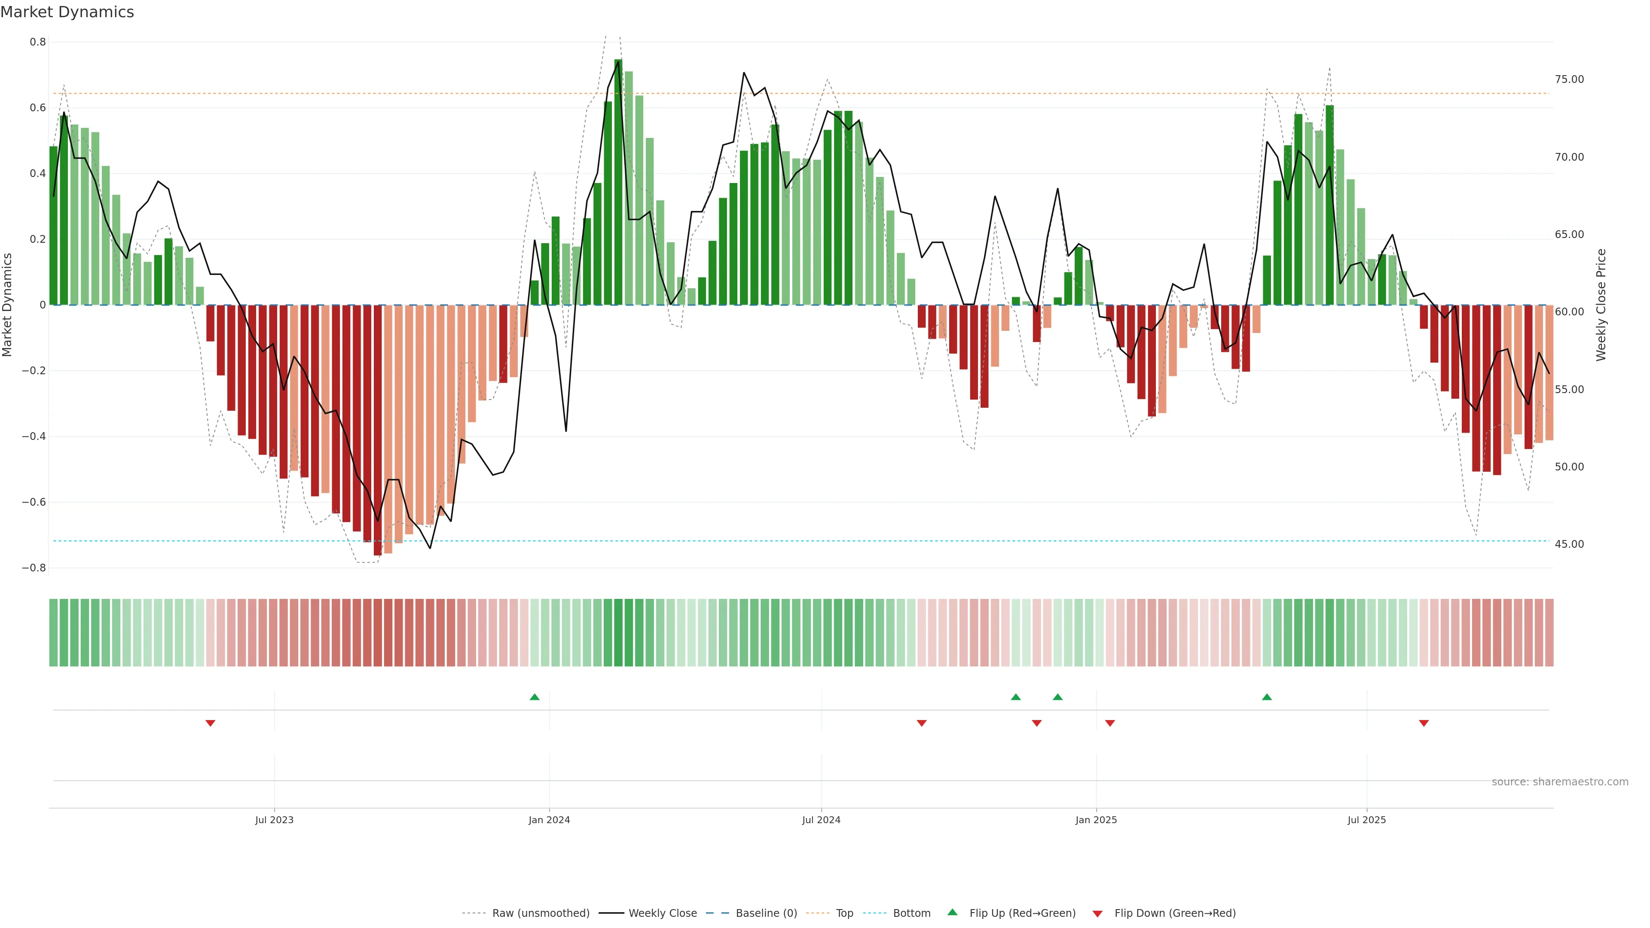Click the red flip-down marker just after Jan 2025
This screenshot has width=1650, height=928.
pos(1110,723)
